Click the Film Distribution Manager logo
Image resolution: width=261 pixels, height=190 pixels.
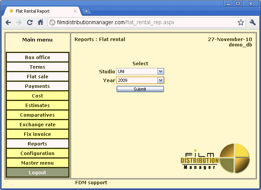coord(215,158)
